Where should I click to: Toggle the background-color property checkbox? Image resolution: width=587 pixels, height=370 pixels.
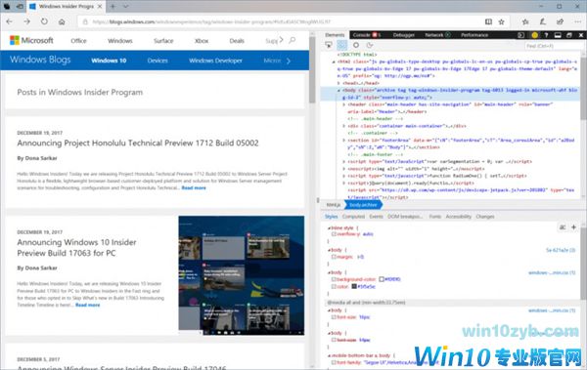(x=334, y=279)
